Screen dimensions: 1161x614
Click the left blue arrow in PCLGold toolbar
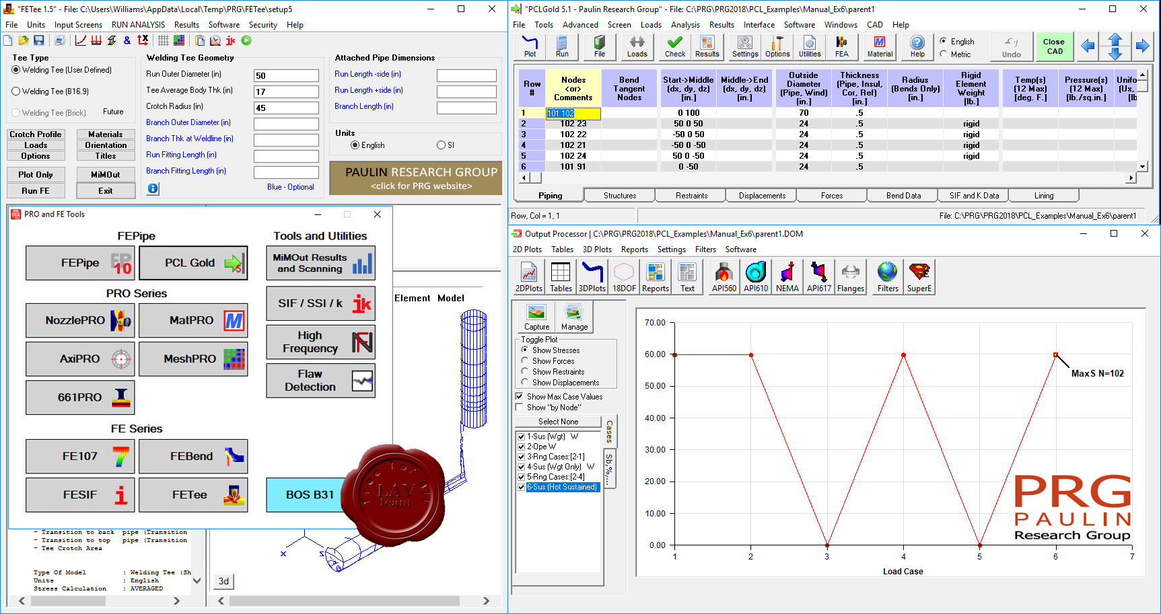click(1088, 46)
